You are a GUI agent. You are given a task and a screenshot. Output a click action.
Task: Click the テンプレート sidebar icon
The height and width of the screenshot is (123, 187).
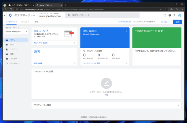(7, 63)
